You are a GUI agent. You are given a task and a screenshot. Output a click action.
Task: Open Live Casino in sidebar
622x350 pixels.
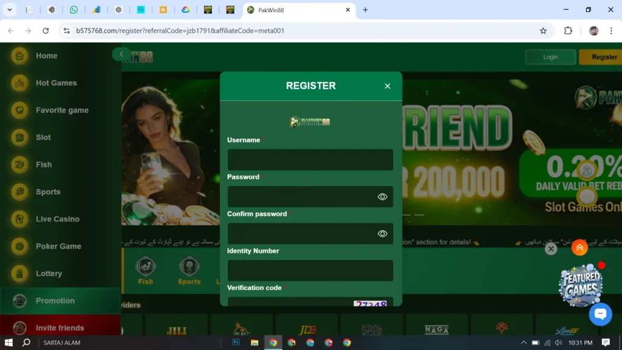60,219
